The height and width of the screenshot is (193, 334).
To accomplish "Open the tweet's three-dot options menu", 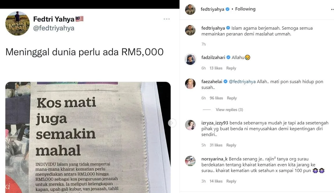I will 167,19.
